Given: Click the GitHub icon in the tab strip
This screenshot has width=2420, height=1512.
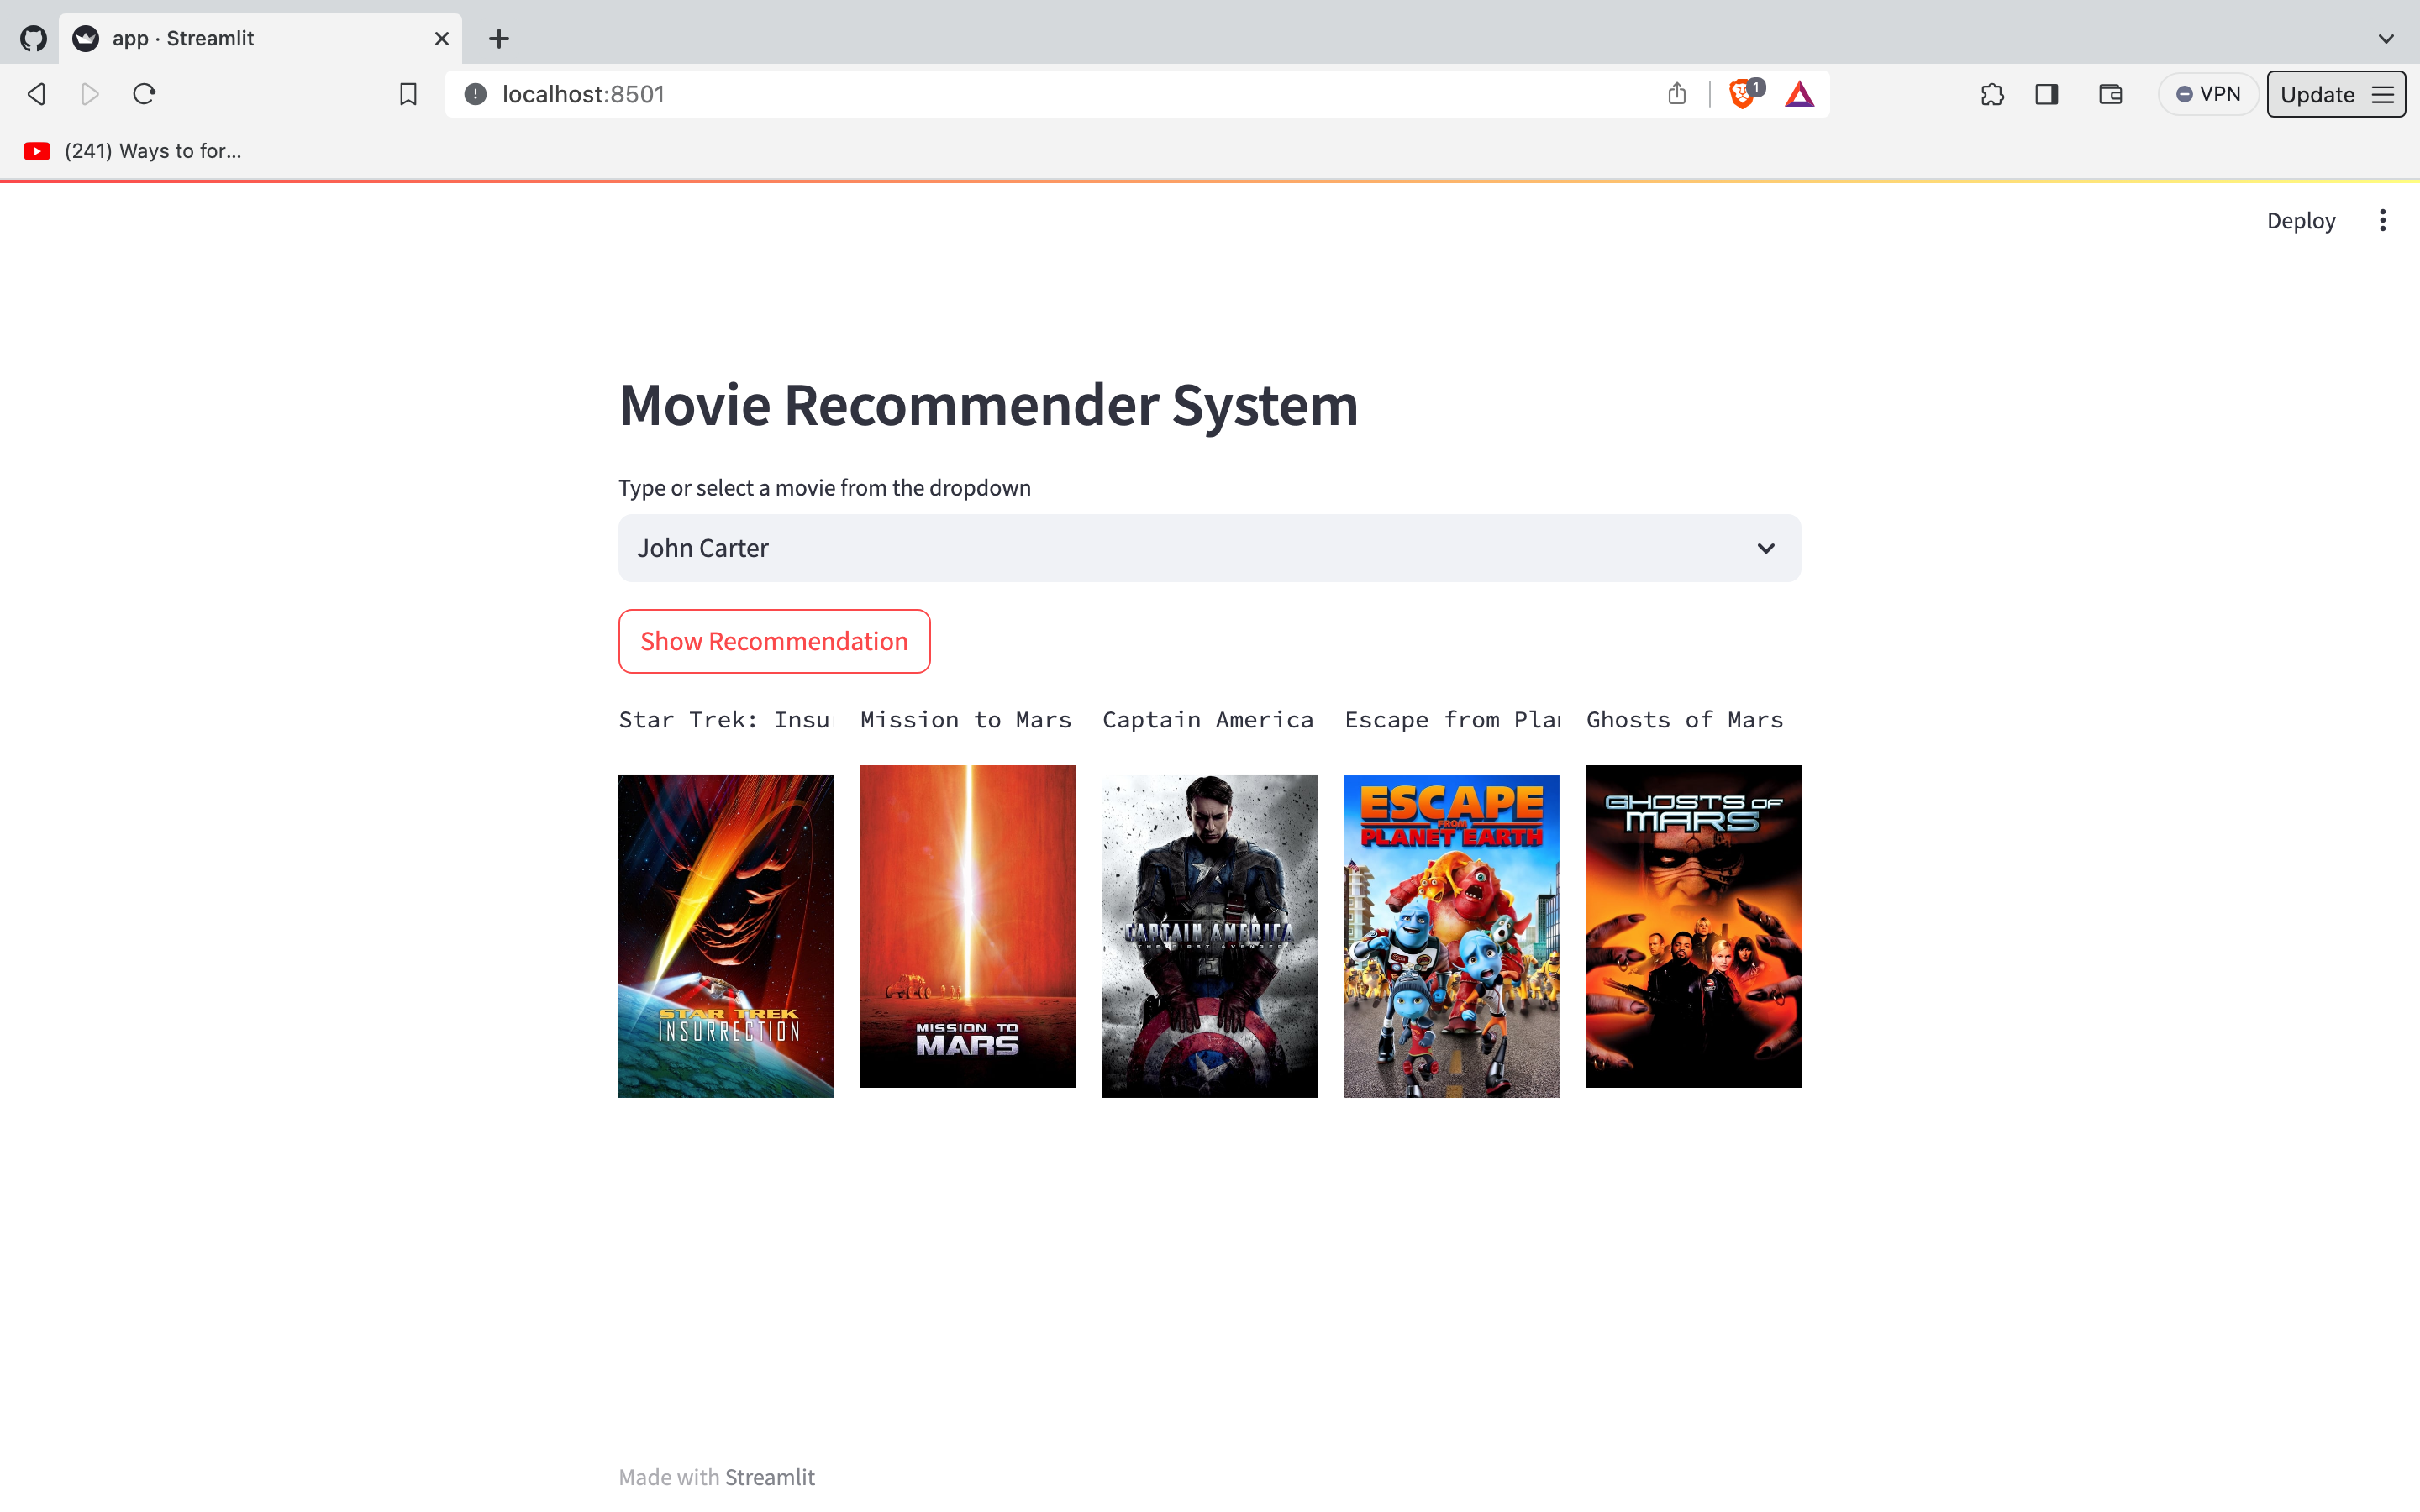Looking at the screenshot, I should tap(33, 37).
